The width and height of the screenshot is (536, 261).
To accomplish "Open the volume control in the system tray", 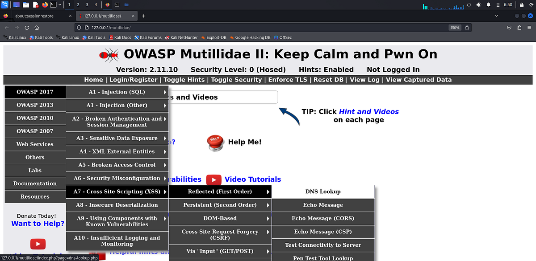I will click(x=478, y=4).
